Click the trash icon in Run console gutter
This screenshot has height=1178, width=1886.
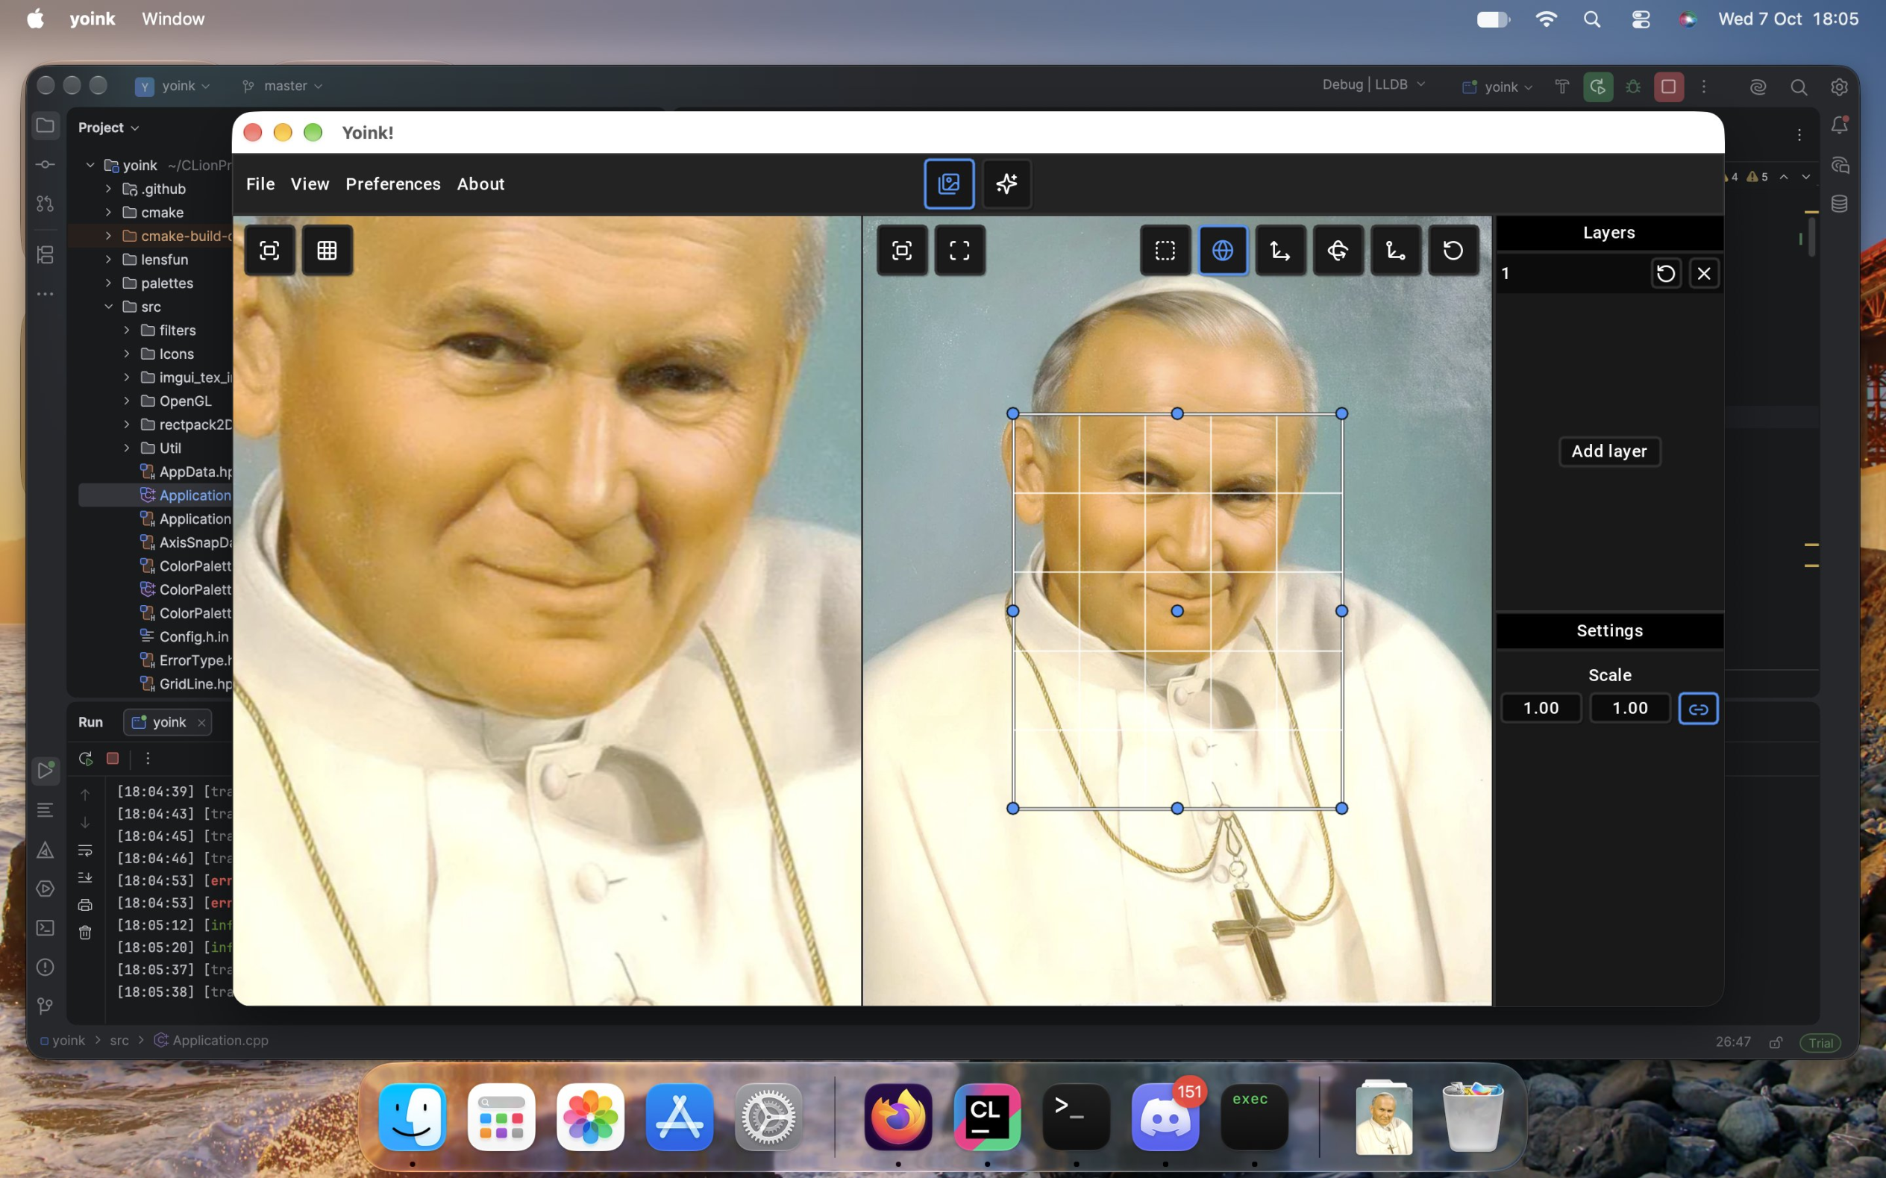point(85,933)
